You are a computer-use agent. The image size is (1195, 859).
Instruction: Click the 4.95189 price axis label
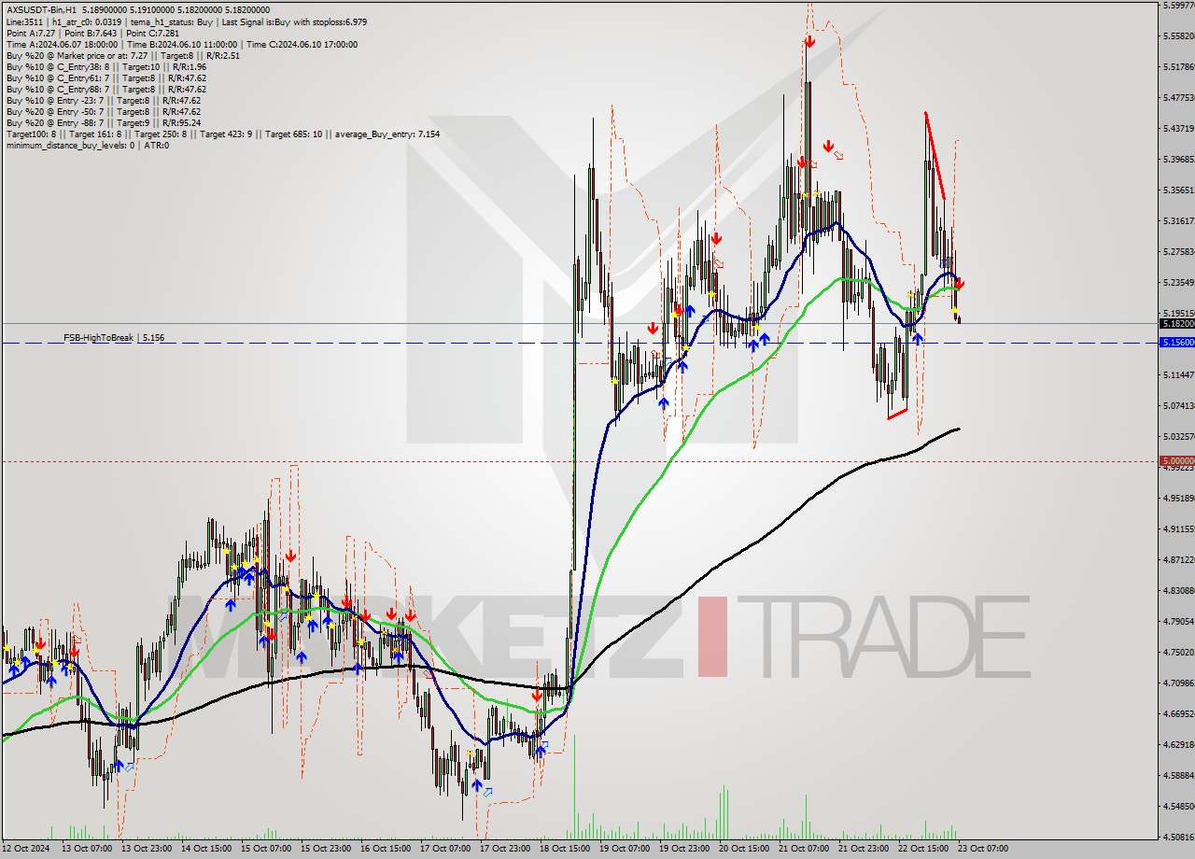(1178, 498)
